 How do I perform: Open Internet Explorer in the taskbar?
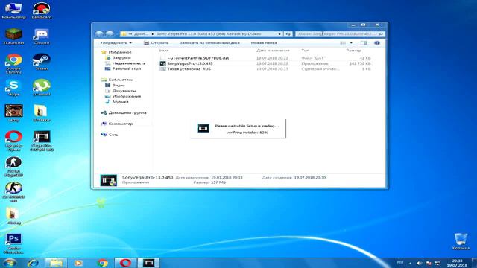point(33,263)
